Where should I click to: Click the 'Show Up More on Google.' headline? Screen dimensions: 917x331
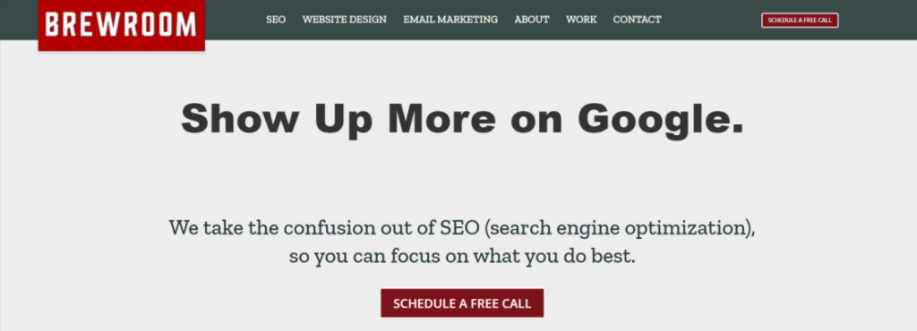[462, 119]
